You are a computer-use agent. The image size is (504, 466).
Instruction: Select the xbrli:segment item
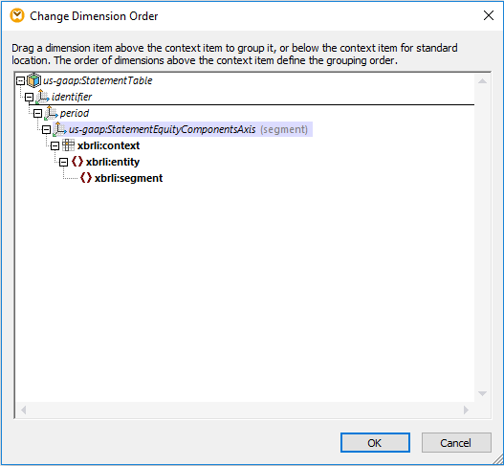[128, 178]
